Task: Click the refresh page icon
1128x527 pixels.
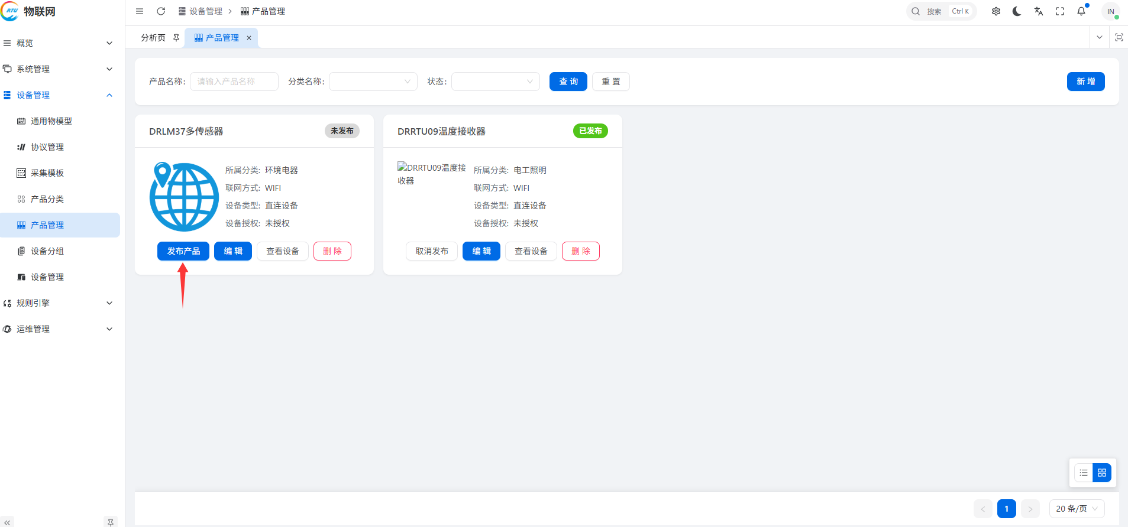Action: [161, 11]
